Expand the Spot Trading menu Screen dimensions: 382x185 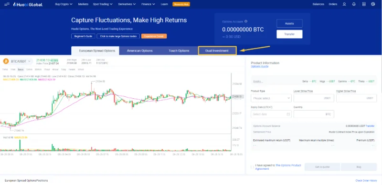coord(103,4)
